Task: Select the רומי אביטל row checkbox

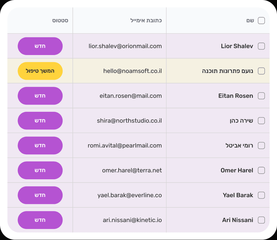Action: click(261, 146)
